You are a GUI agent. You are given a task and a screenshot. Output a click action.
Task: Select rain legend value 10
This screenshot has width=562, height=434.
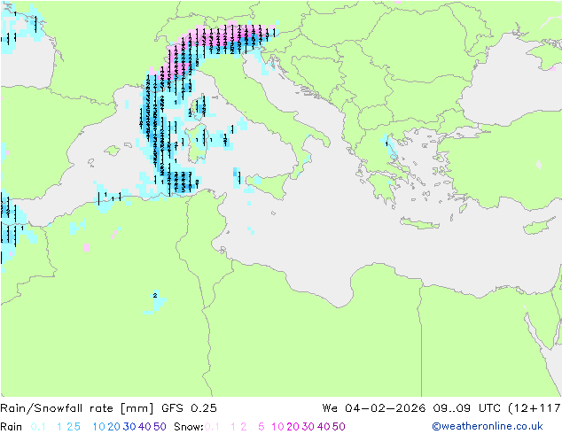[98, 427]
